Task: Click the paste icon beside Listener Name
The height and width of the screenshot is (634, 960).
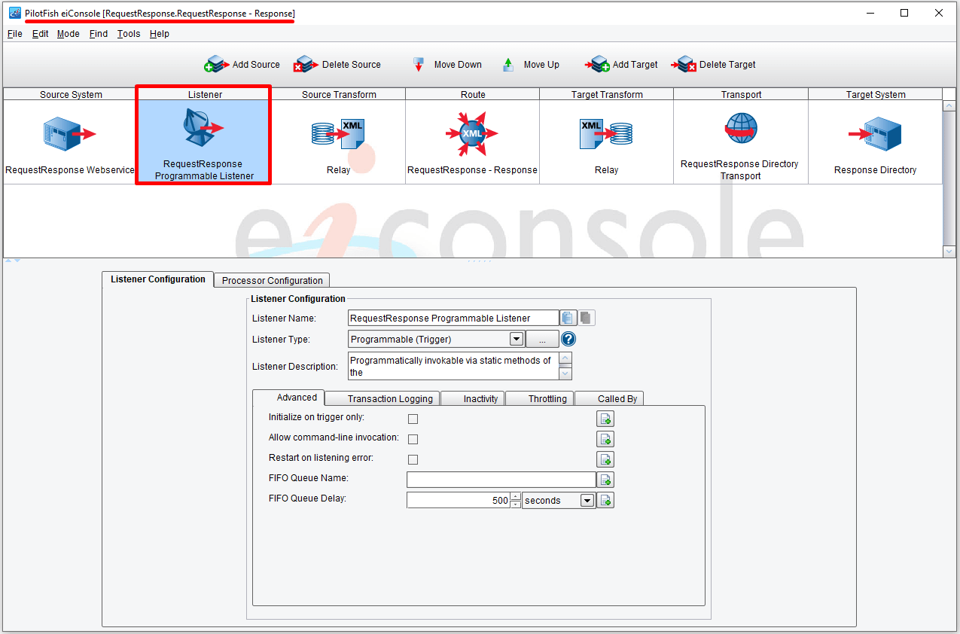Action: [586, 318]
